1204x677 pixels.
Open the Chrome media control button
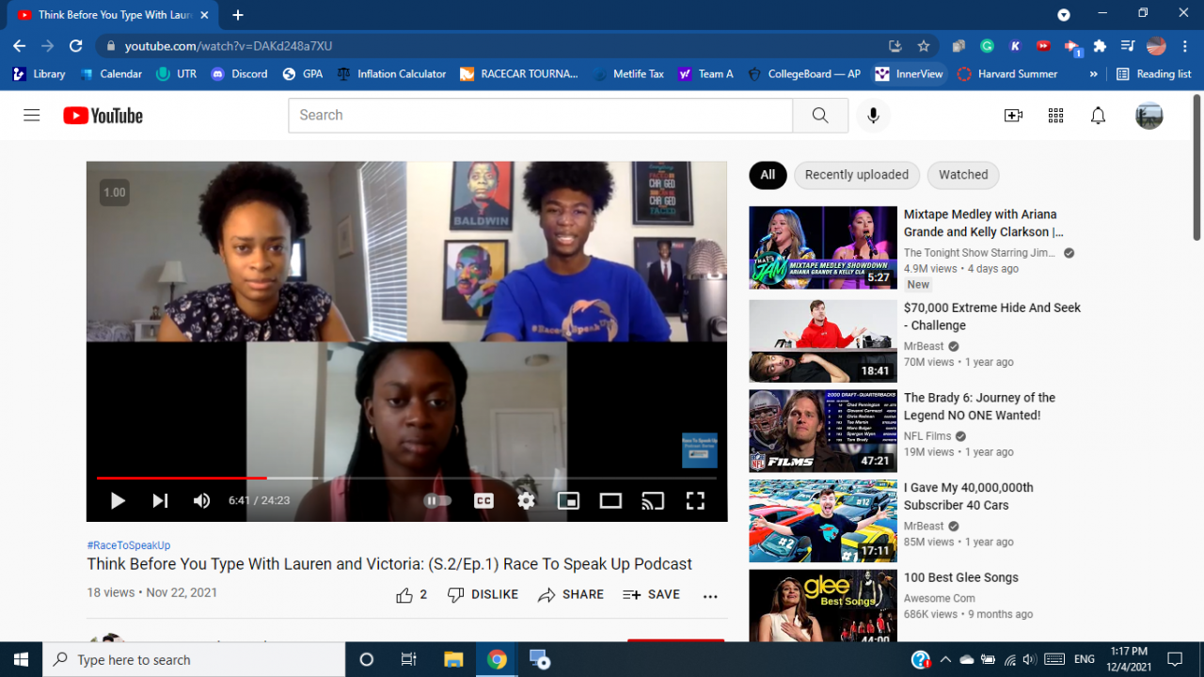(x=1128, y=46)
